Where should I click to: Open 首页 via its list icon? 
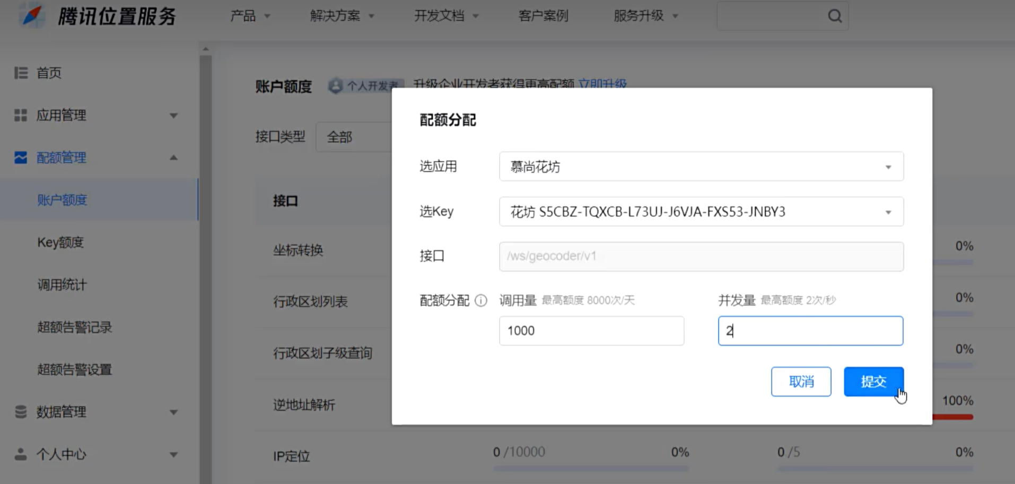(x=21, y=73)
